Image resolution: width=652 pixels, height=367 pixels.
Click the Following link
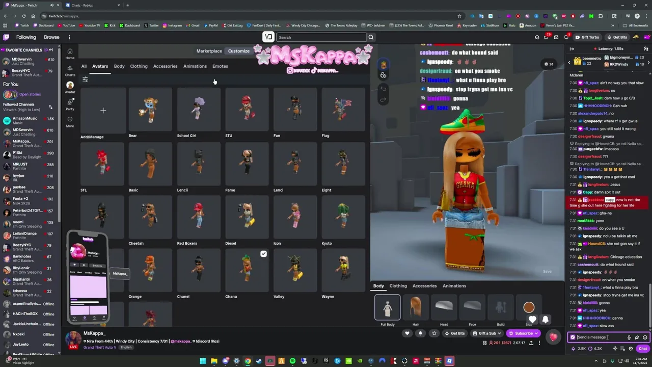(26, 37)
